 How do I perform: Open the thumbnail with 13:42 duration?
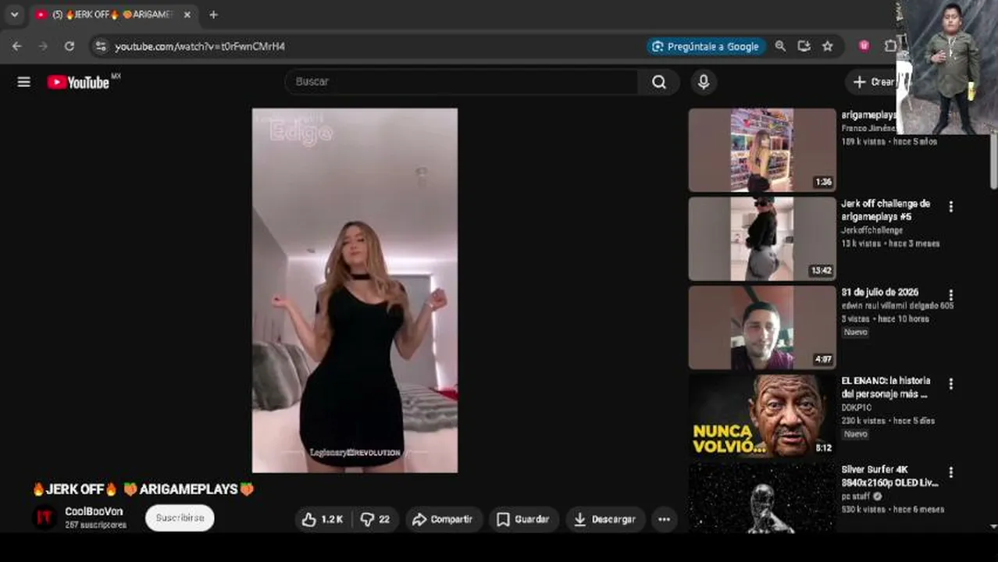pyautogui.click(x=762, y=239)
